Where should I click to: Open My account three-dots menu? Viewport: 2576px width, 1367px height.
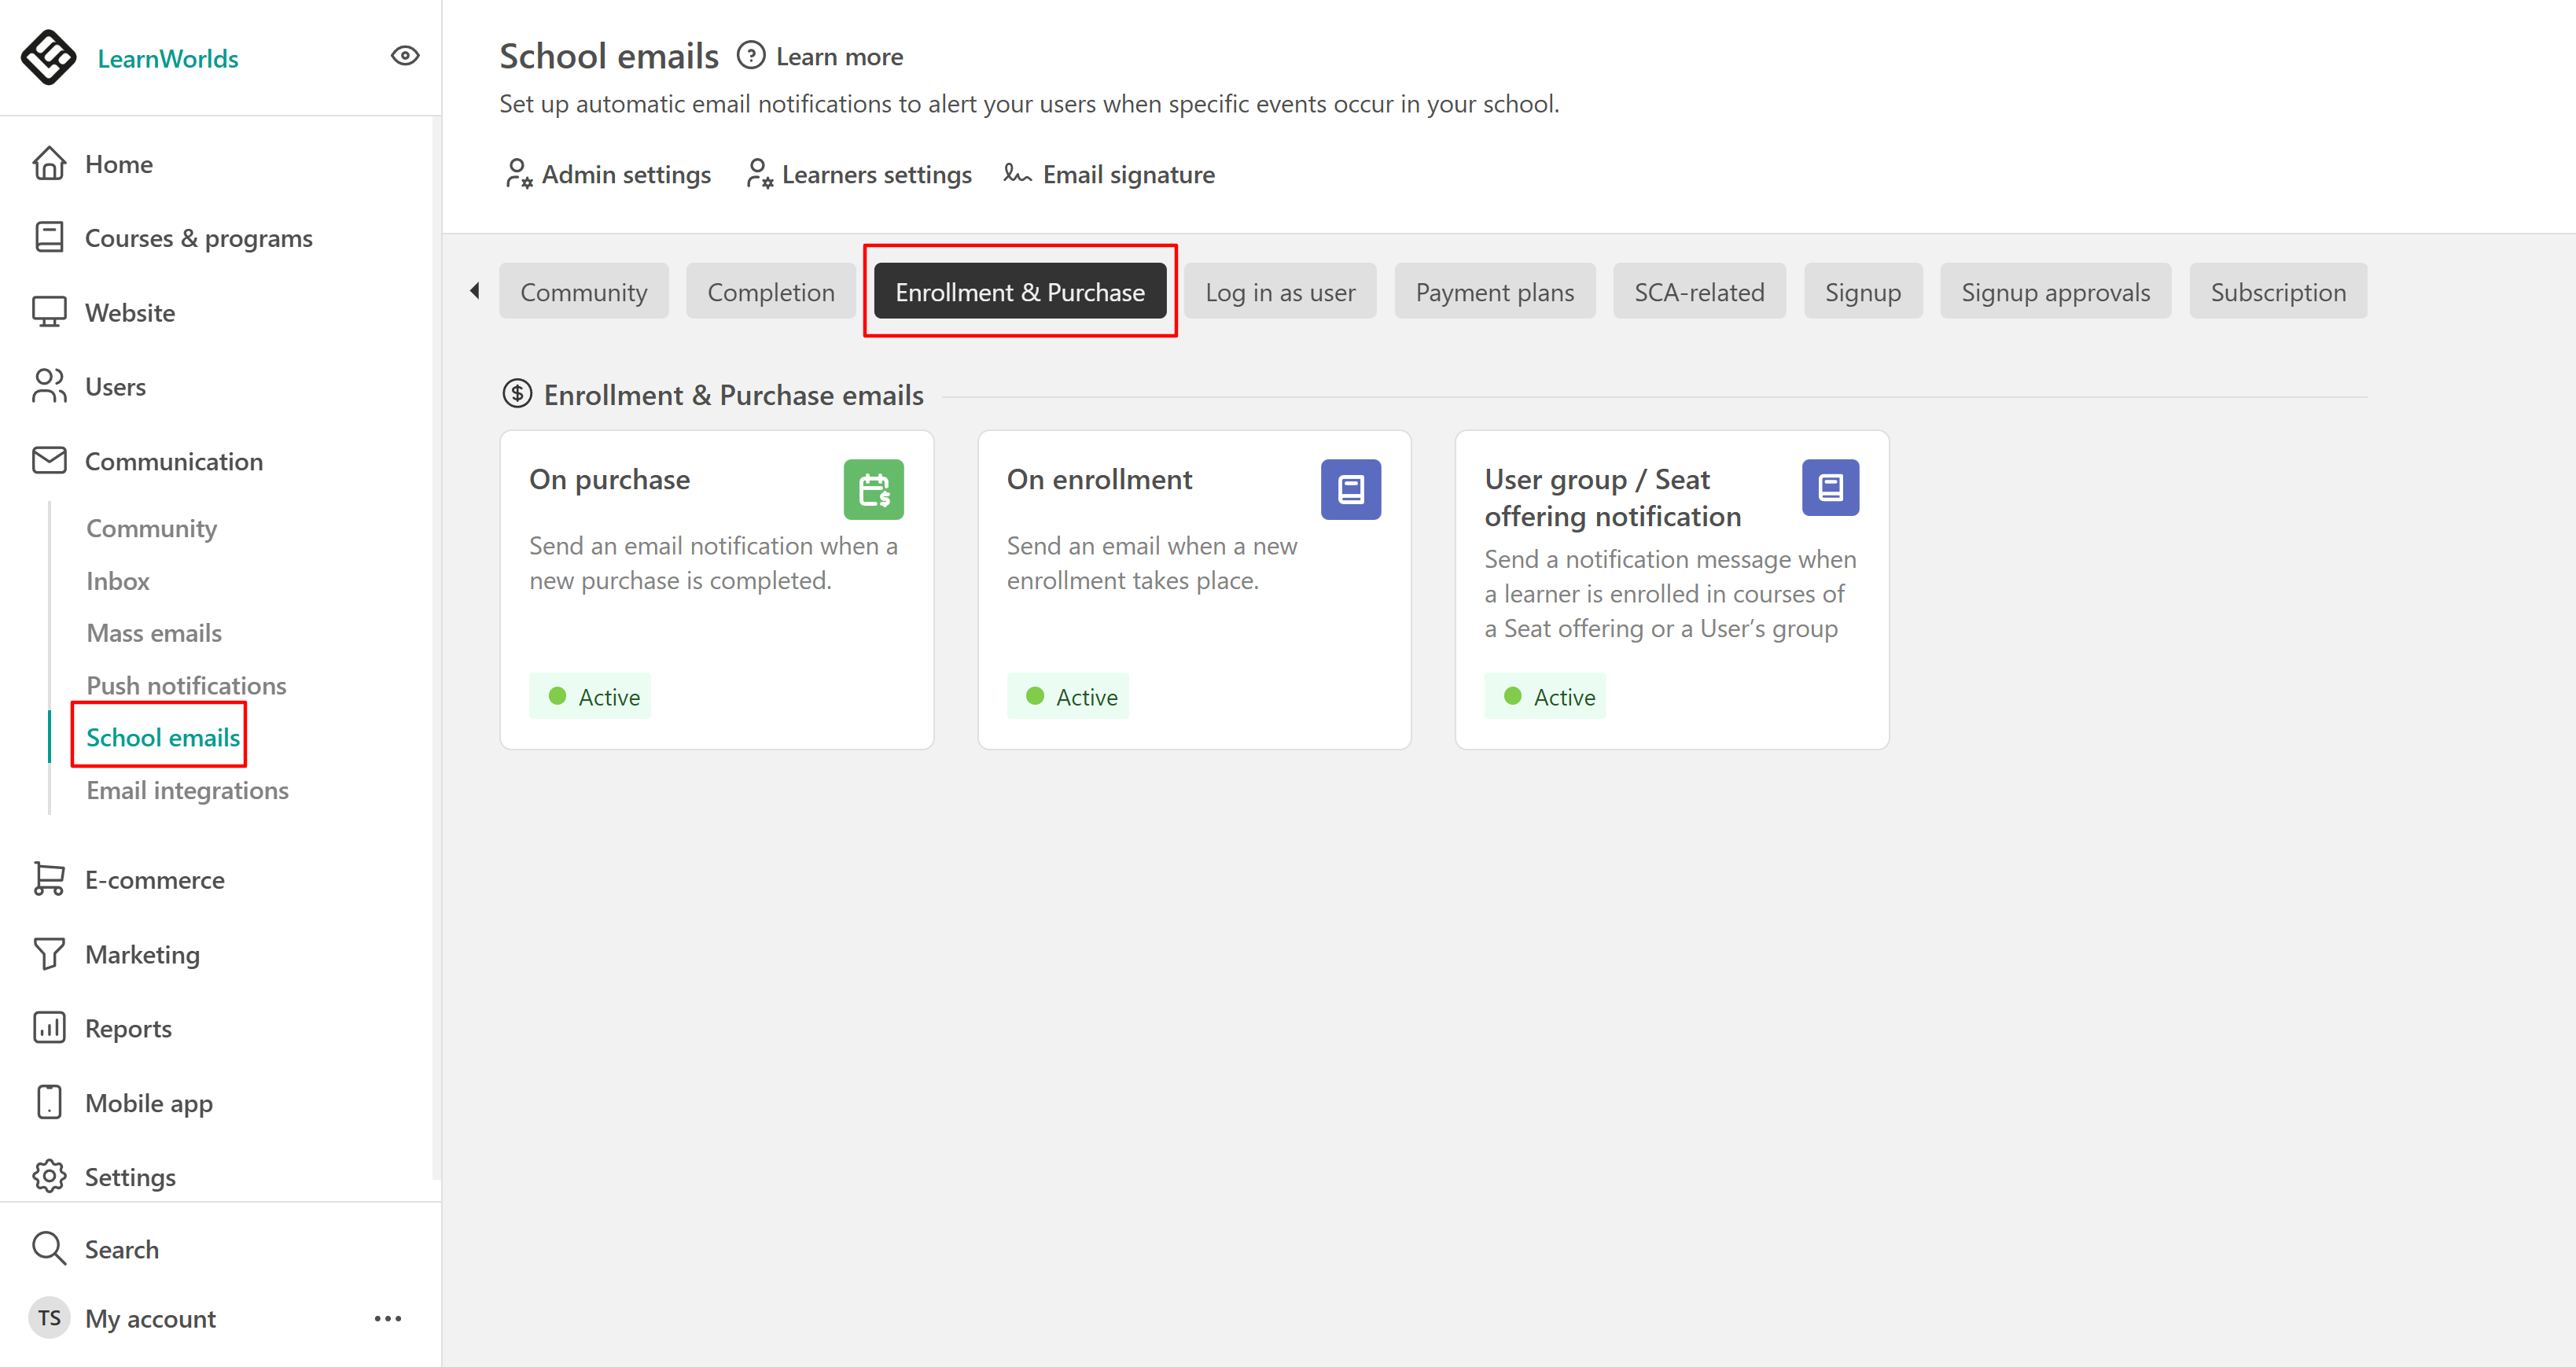387,1318
